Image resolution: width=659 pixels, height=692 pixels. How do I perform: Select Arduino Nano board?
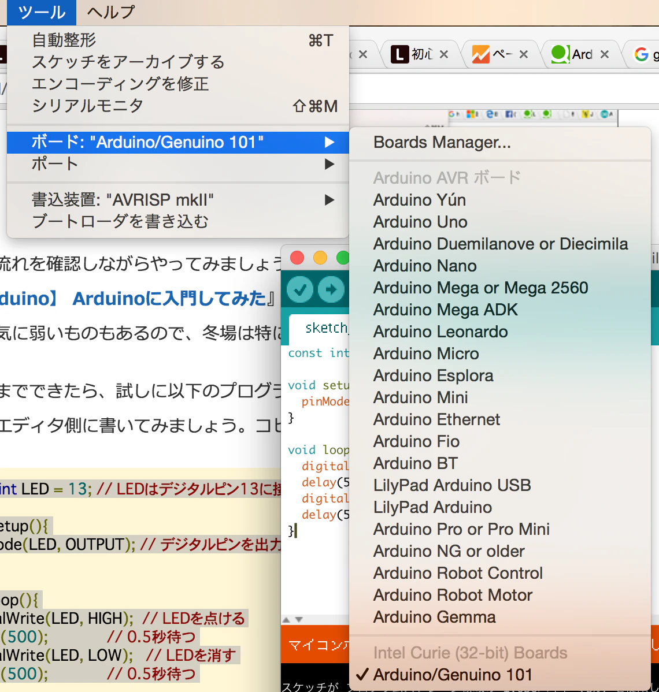coord(500,266)
